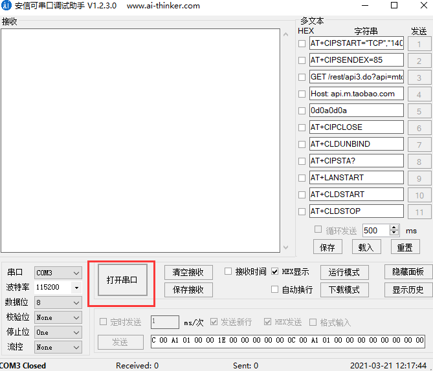The image size is (433, 371).
Task: Click the 显示历史 show history button
Action: (408, 290)
